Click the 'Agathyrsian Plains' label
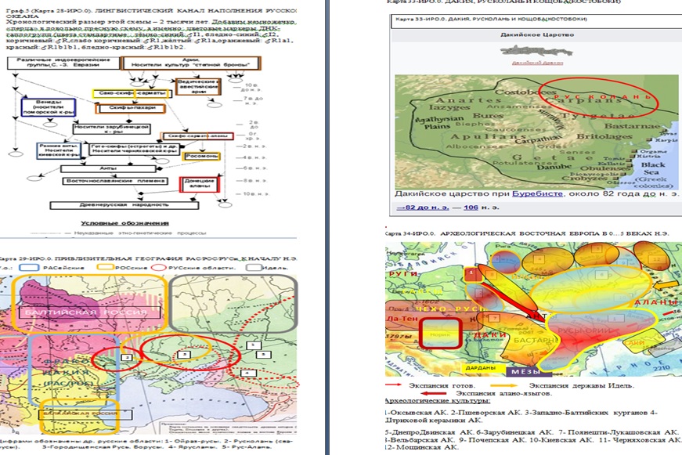This screenshot has width=682, height=455. [x=438, y=122]
